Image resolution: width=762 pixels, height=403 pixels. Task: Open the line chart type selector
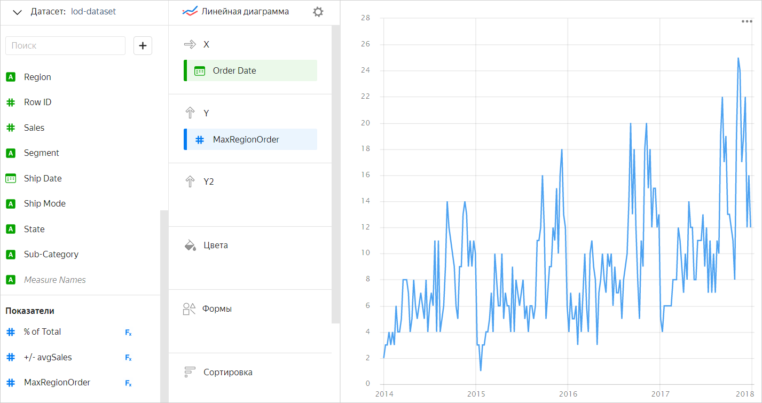pos(236,12)
